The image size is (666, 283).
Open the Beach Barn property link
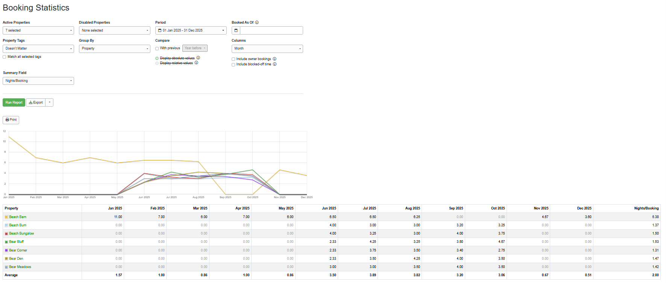[18, 217]
